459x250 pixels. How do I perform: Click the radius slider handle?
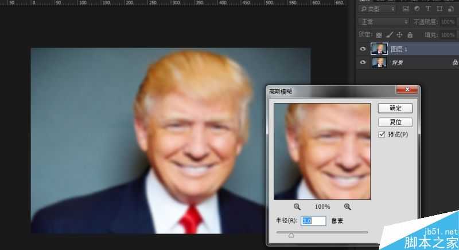coord(291,234)
